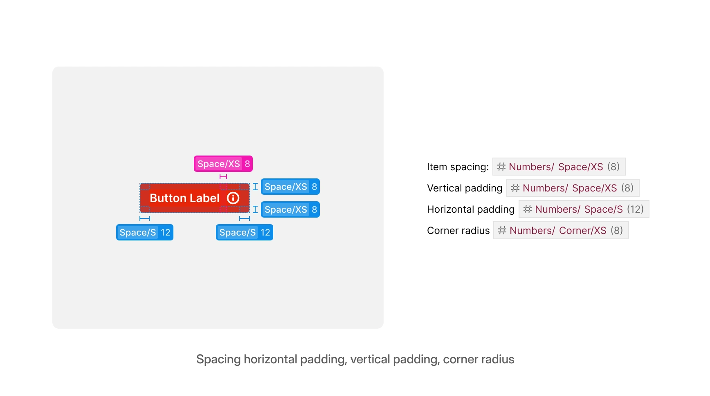Click hash icon in Corner radius token
The height and width of the screenshot is (396, 710).
502,230
